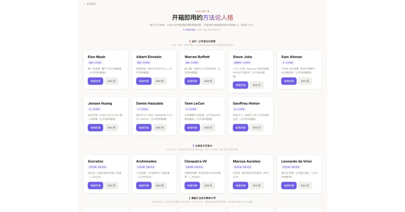Open Skill 页 for Cleopatra VII
The width and height of the screenshot is (405, 212).
coord(208,185)
